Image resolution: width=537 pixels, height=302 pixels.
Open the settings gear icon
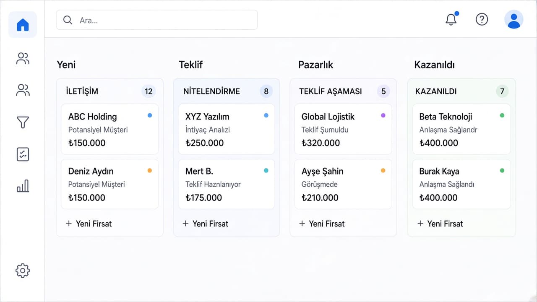pos(23,271)
